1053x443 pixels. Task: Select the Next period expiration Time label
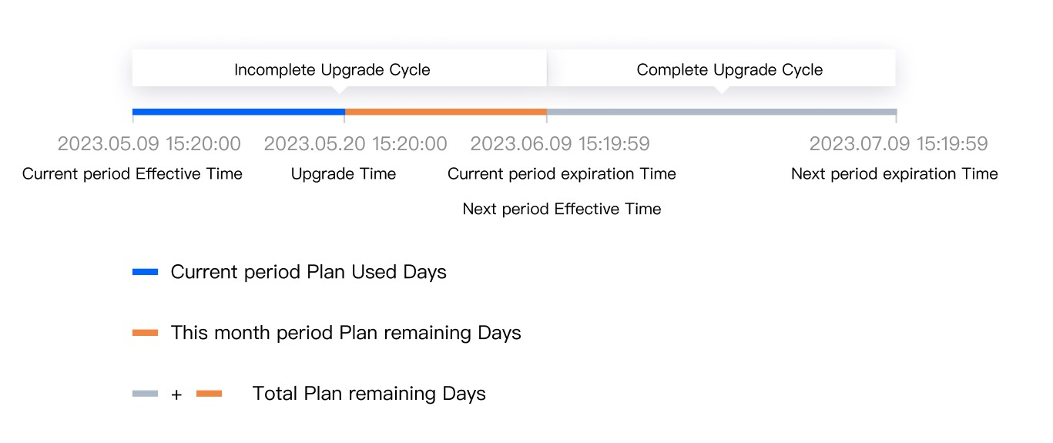[894, 174]
